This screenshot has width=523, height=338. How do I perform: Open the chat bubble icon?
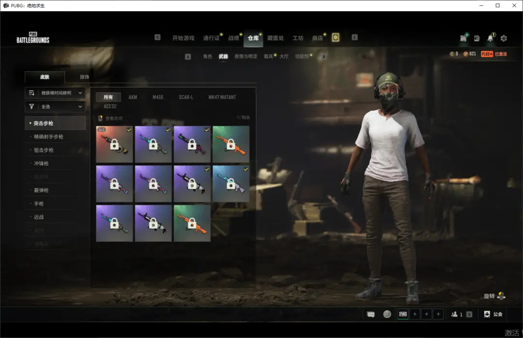pyautogui.click(x=371, y=314)
